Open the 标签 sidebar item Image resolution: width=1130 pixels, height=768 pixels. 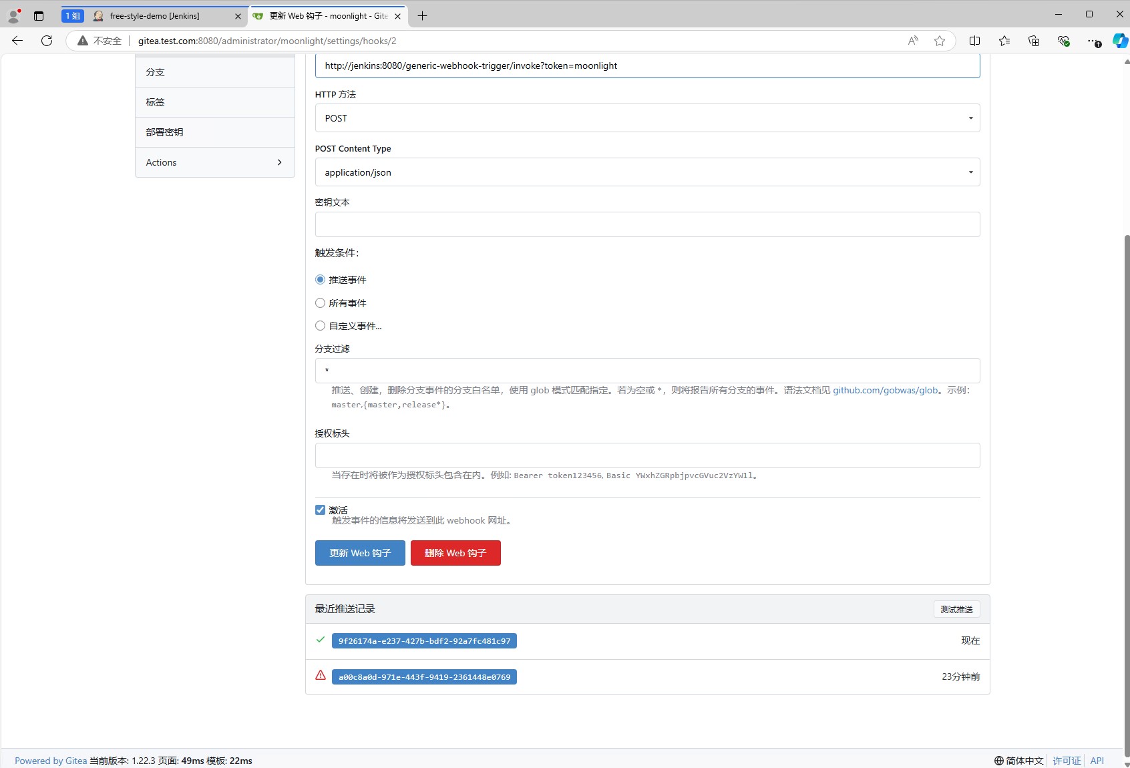point(215,102)
